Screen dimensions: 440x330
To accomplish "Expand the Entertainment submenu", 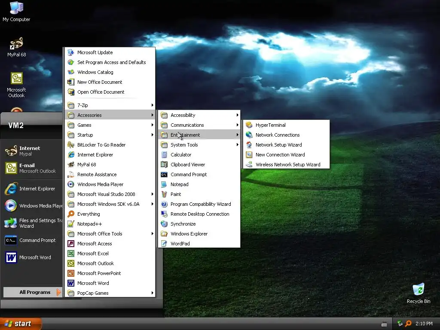I will [x=199, y=134].
